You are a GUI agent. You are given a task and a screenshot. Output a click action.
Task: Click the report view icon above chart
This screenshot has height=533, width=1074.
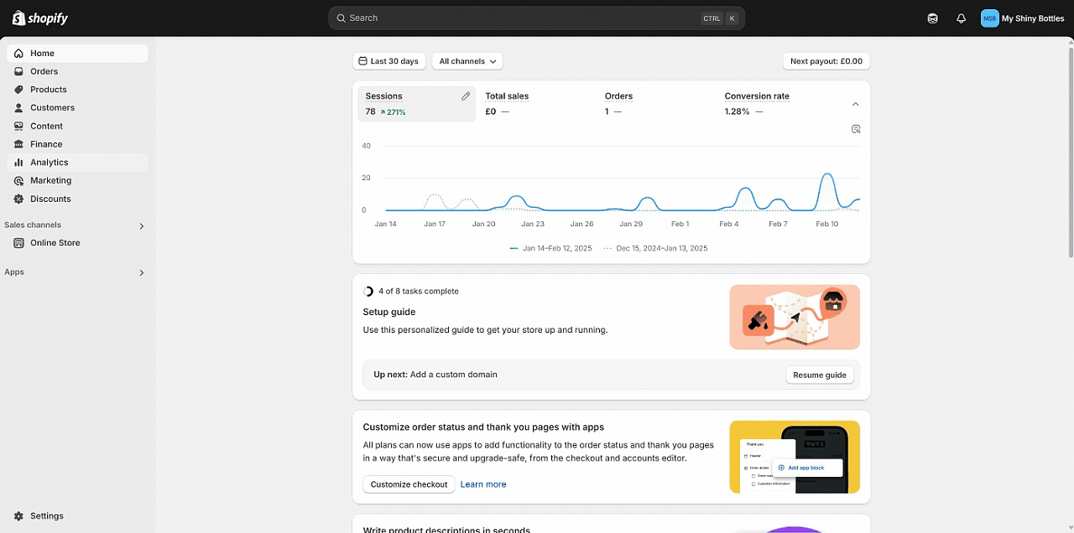[856, 129]
